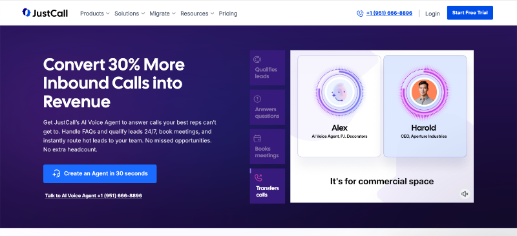Click "CEO, Aperture Industries" text
The width and height of the screenshot is (517, 236).
click(424, 136)
